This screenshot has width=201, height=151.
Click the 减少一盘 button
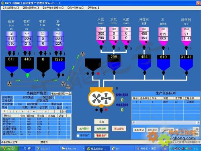coord(66,93)
